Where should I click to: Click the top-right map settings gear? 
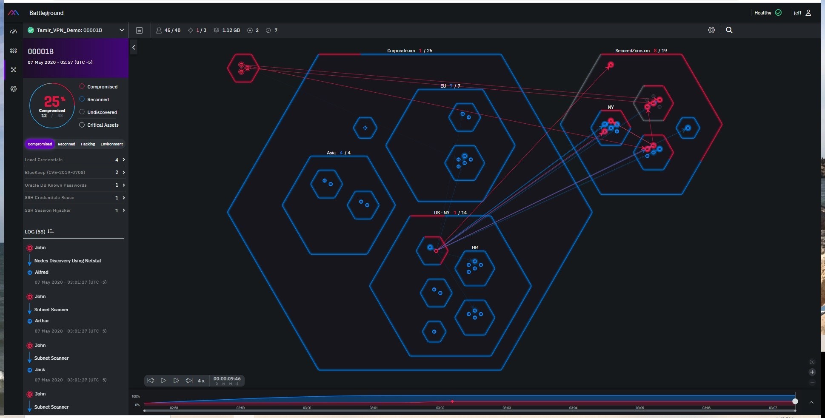(x=711, y=30)
